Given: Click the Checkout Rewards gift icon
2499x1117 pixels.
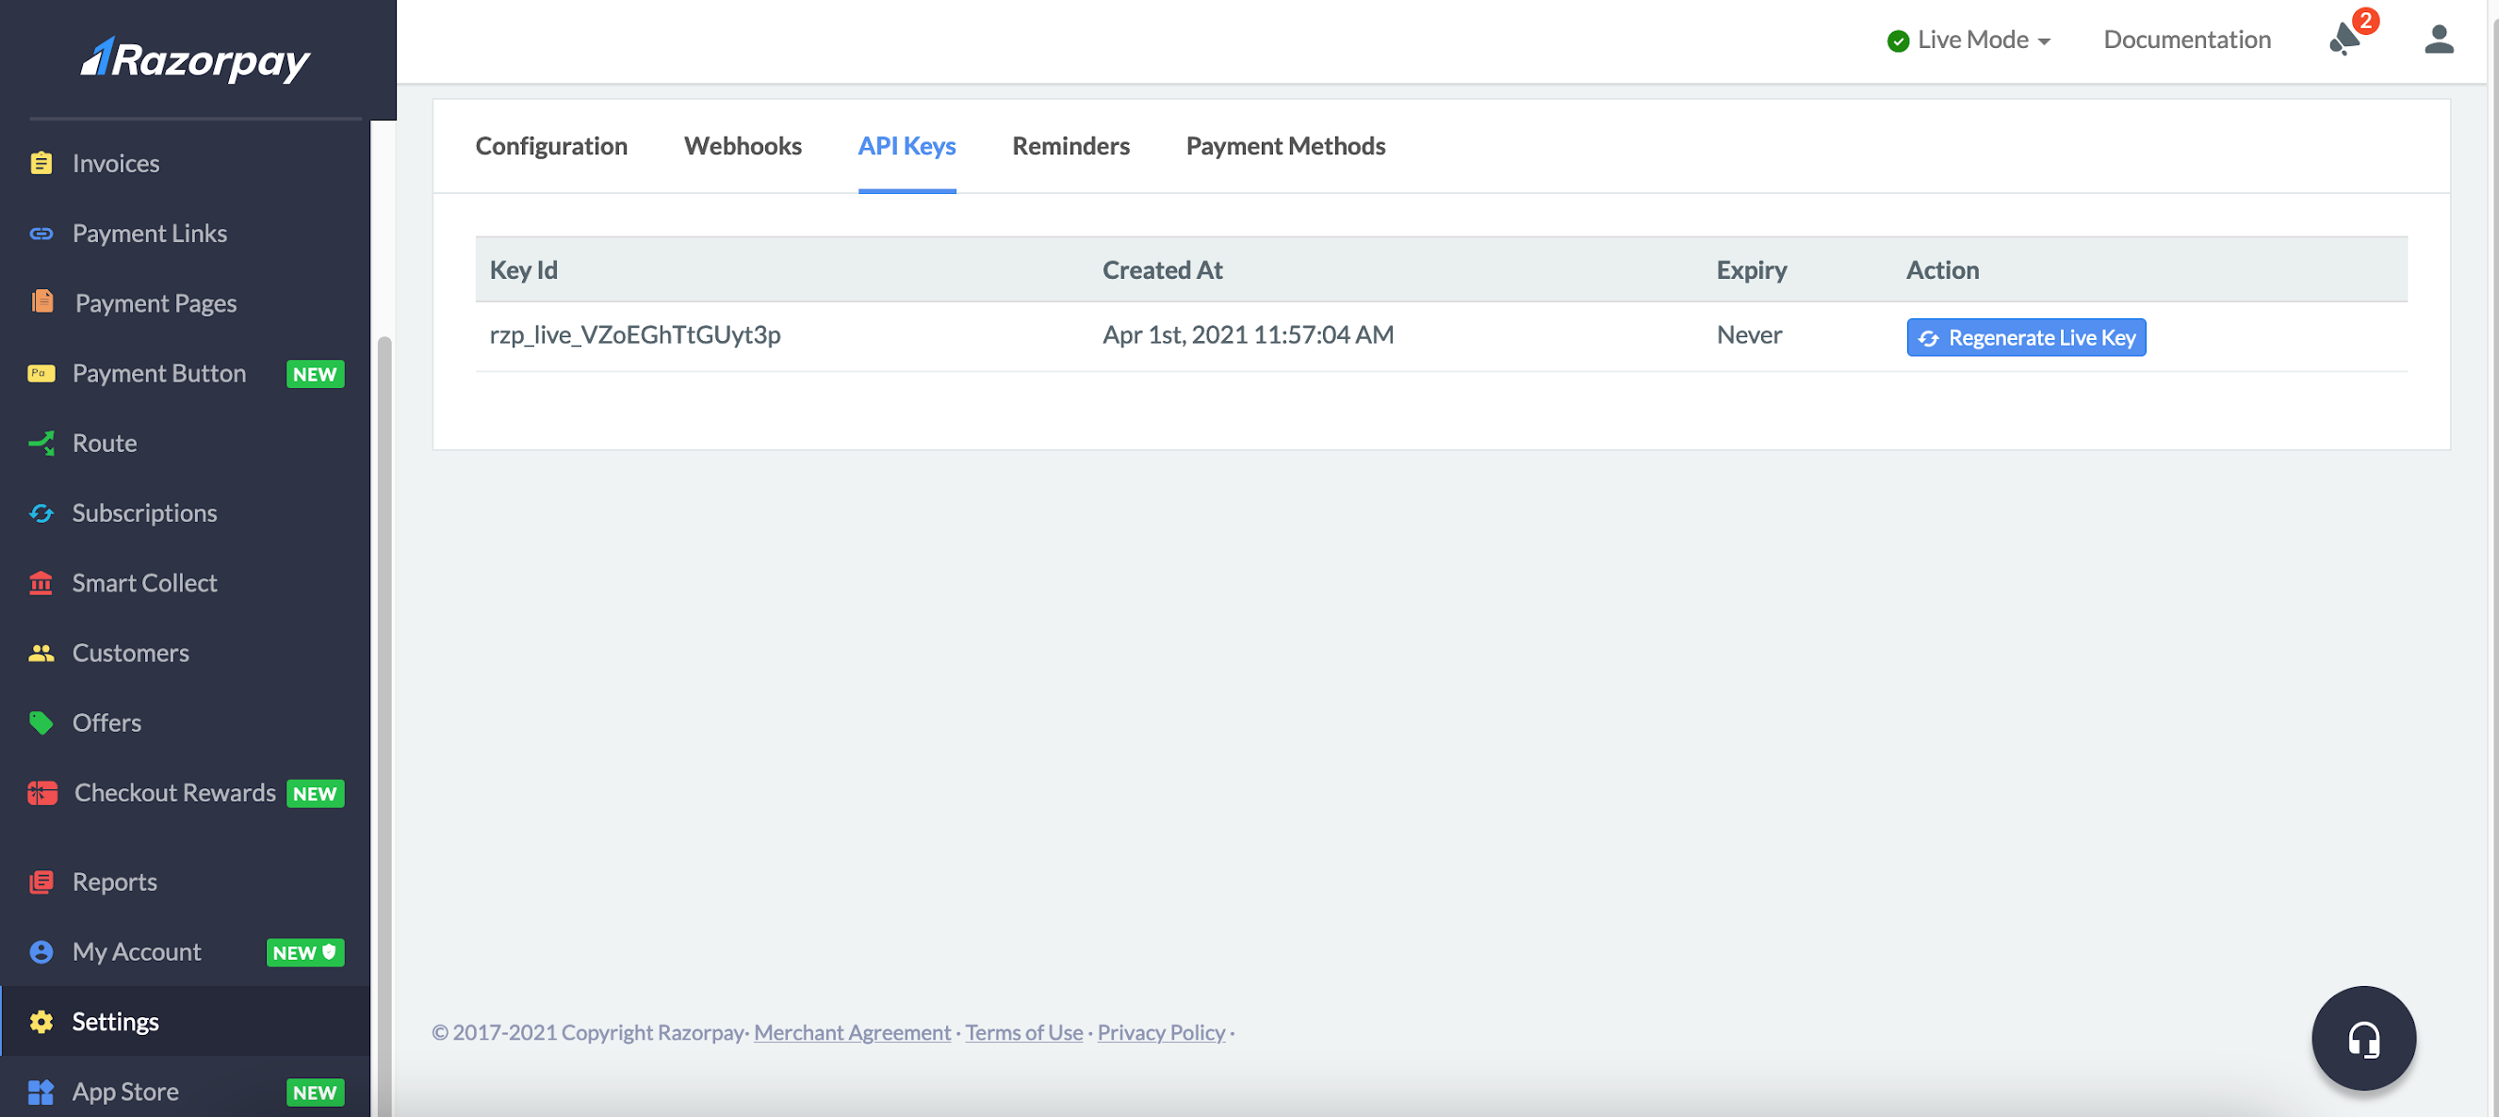Looking at the screenshot, I should 41,793.
